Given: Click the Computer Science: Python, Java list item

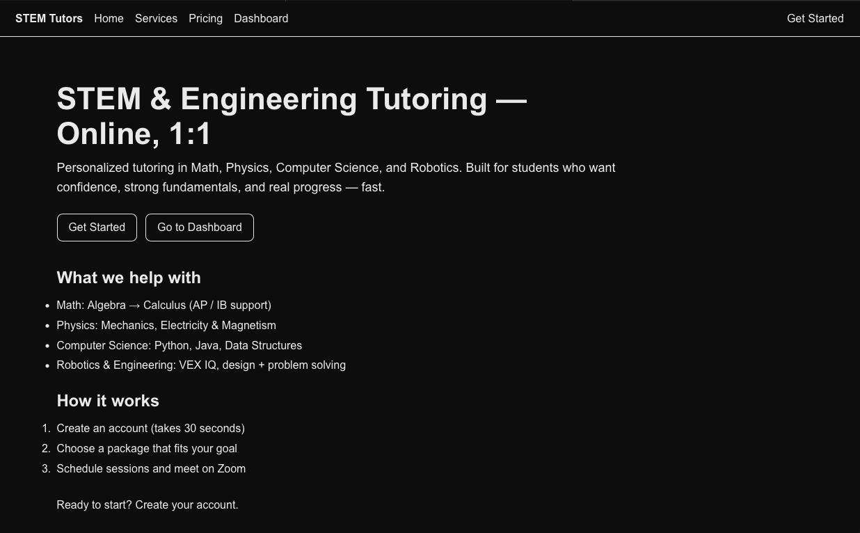Looking at the screenshot, I should pyautogui.click(x=179, y=346).
